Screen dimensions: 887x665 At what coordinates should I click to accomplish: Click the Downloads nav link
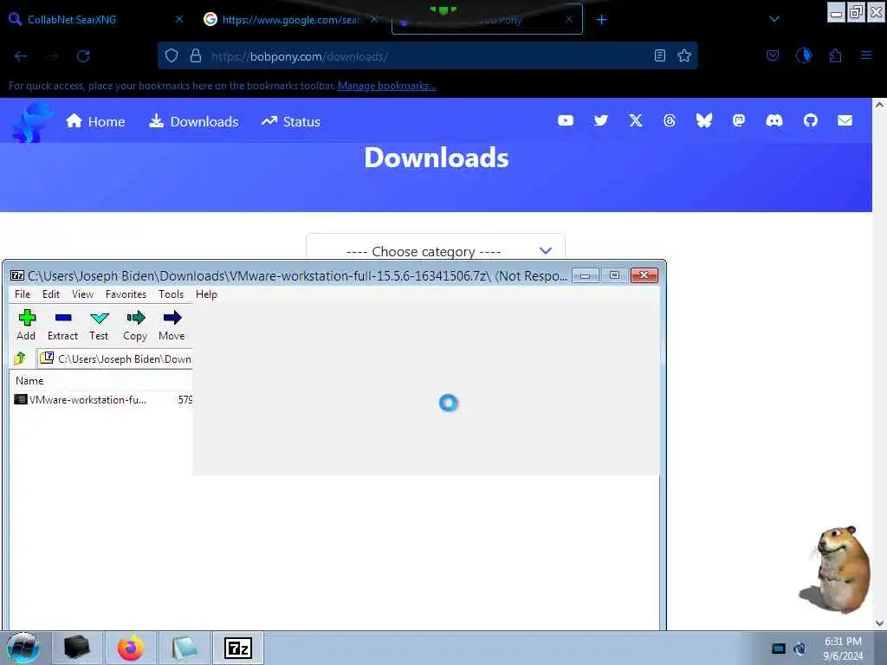pyautogui.click(x=194, y=121)
